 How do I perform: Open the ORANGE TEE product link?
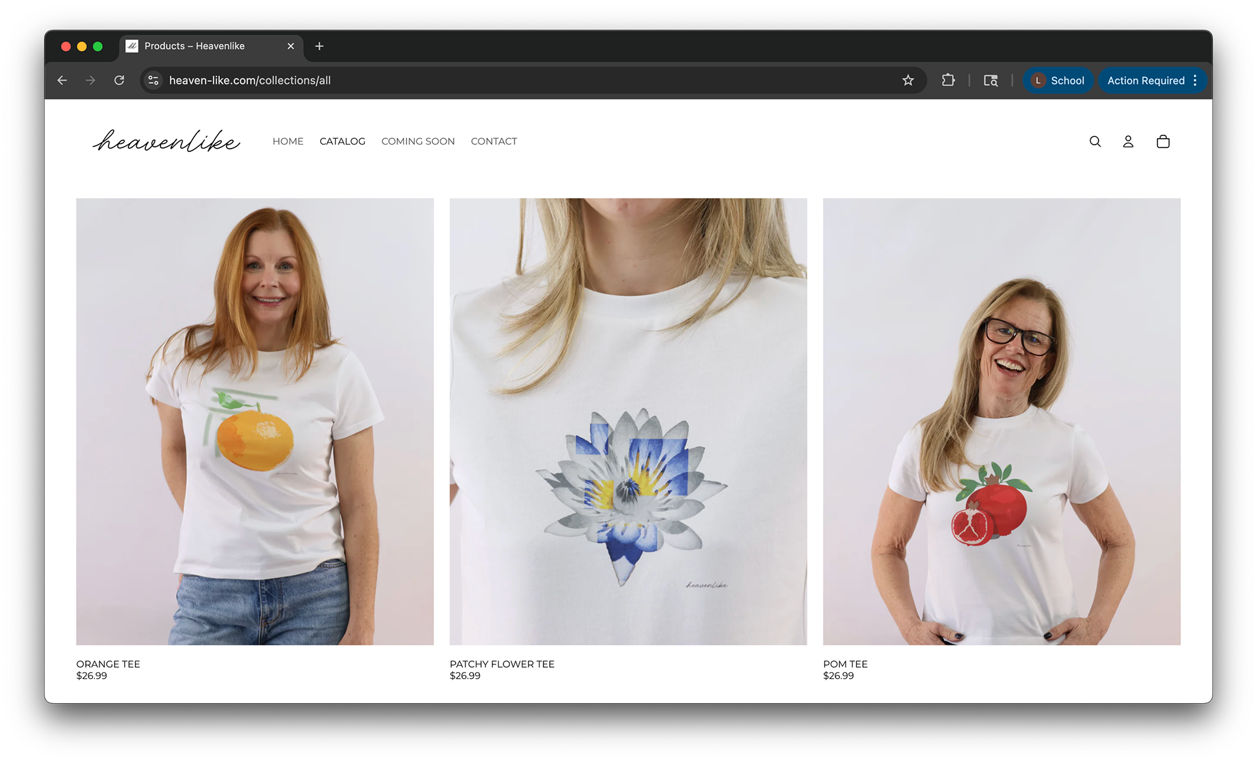108,664
